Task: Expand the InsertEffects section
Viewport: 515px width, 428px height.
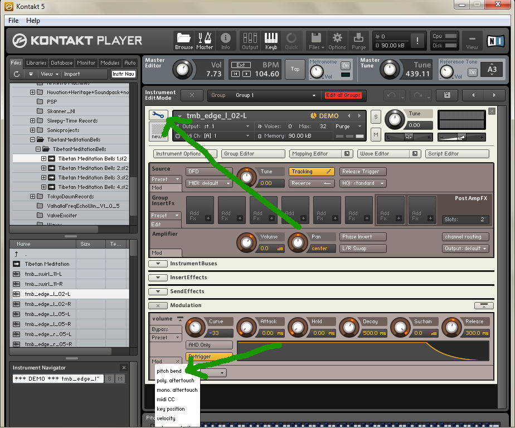Action: pyautogui.click(x=158, y=278)
